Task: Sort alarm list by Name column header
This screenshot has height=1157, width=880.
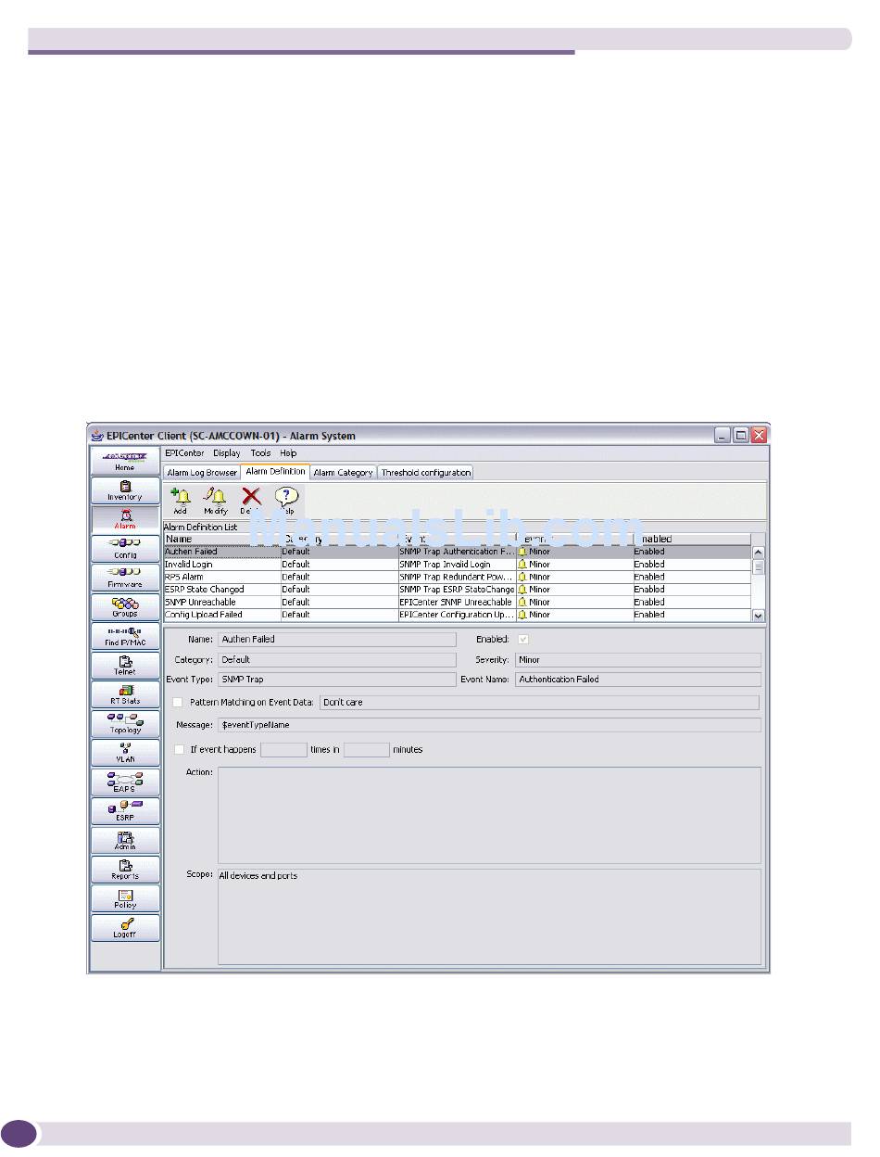Action: (222, 539)
